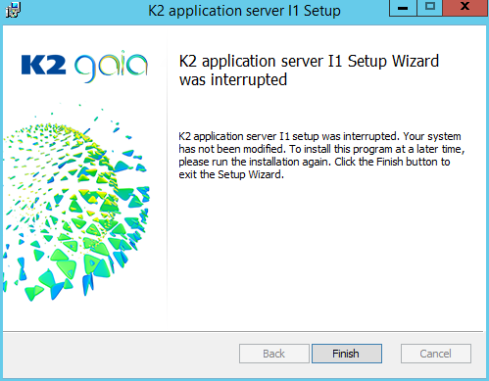Click 'please run the installation again' text line
489x381 pixels.
pos(256,162)
